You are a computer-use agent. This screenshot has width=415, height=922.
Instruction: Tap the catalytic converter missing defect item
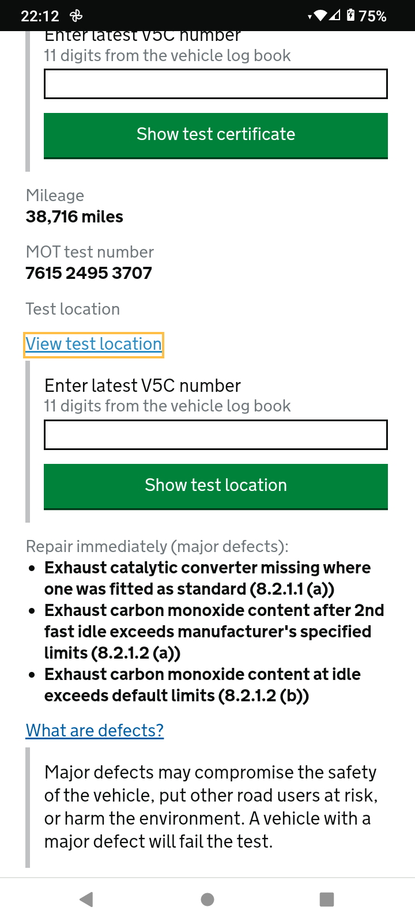[x=207, y=579]
